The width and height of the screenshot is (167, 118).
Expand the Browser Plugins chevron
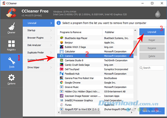[51, 38]
